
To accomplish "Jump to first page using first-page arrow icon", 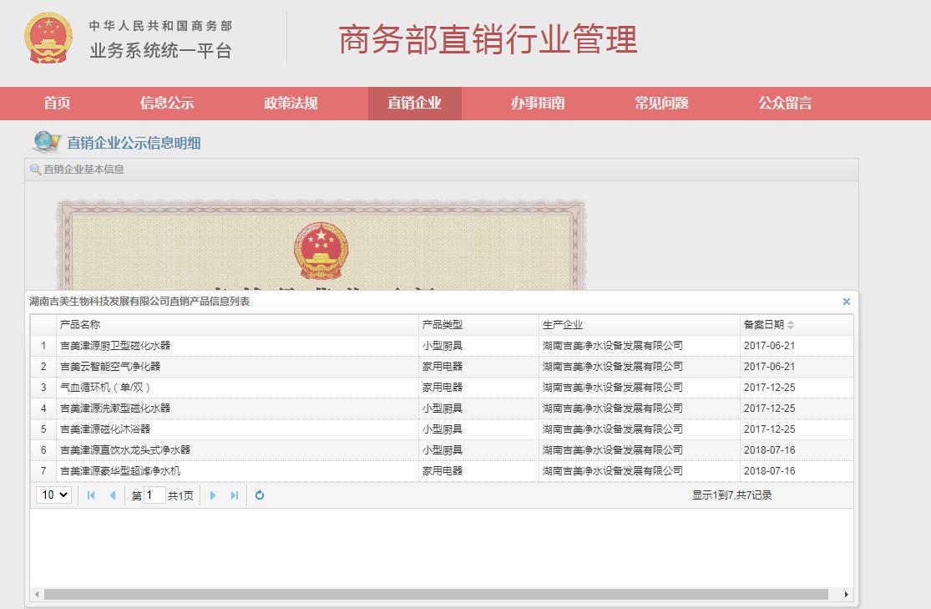I will [90, 495].
